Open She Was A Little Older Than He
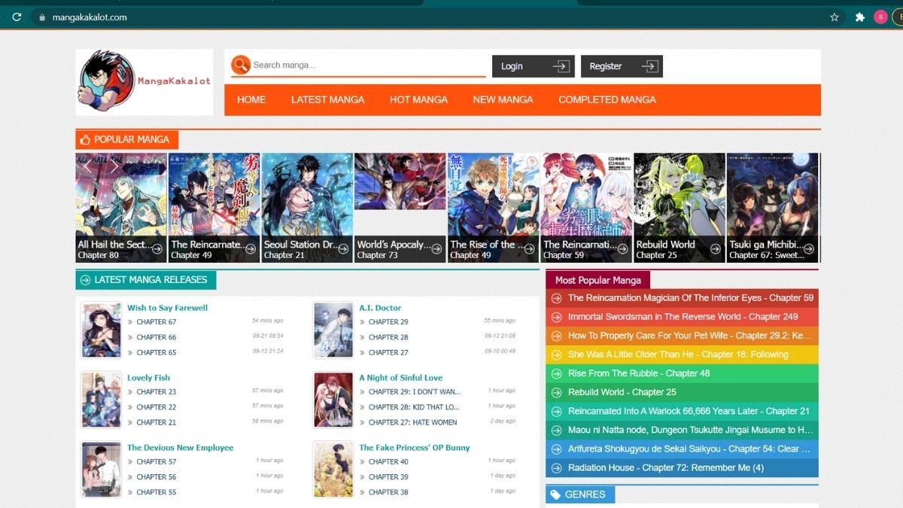This screenshot has height=508, width=903. click(x=678, y=354)
